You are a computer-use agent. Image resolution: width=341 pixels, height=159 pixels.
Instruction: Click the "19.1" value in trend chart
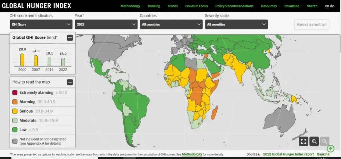click(x=49, y=53)
